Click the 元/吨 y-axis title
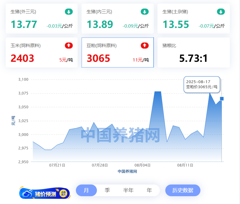Viewport: 240px width, 204px height. click(x=13, y=121)
